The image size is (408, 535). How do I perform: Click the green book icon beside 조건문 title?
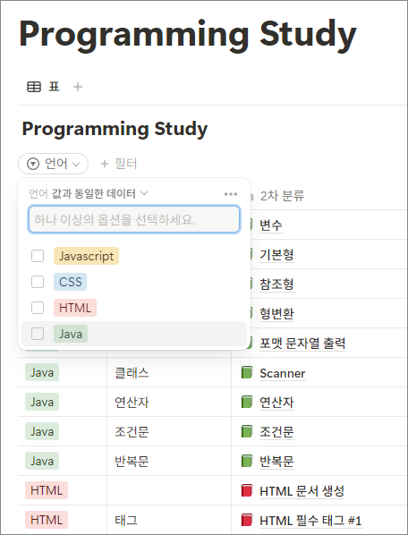247,431
